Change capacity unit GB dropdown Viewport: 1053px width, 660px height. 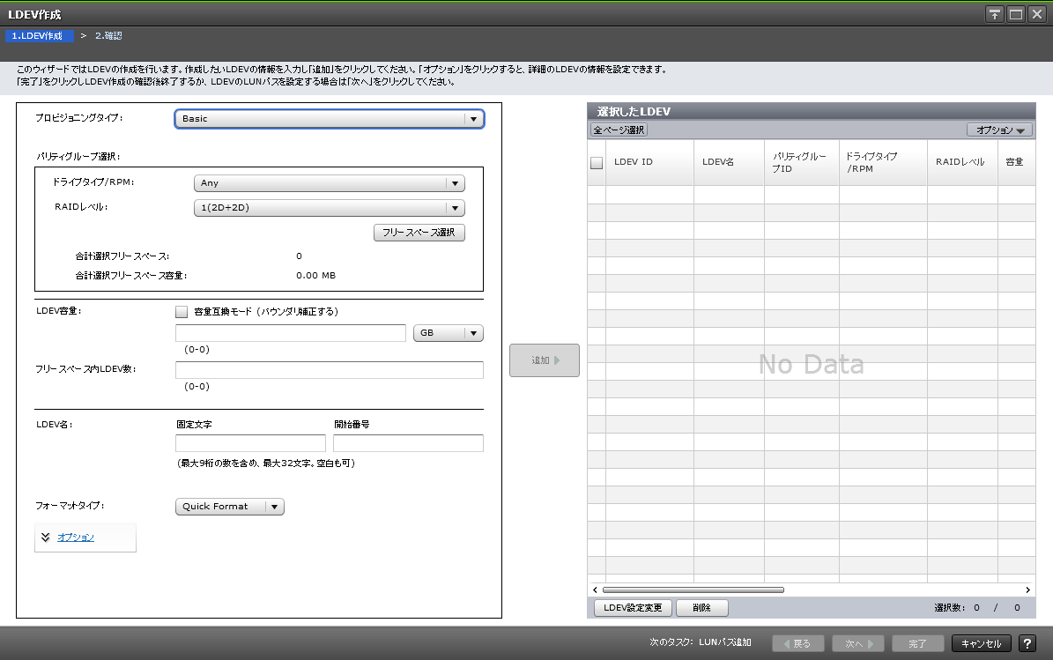[x=448, y=333]
